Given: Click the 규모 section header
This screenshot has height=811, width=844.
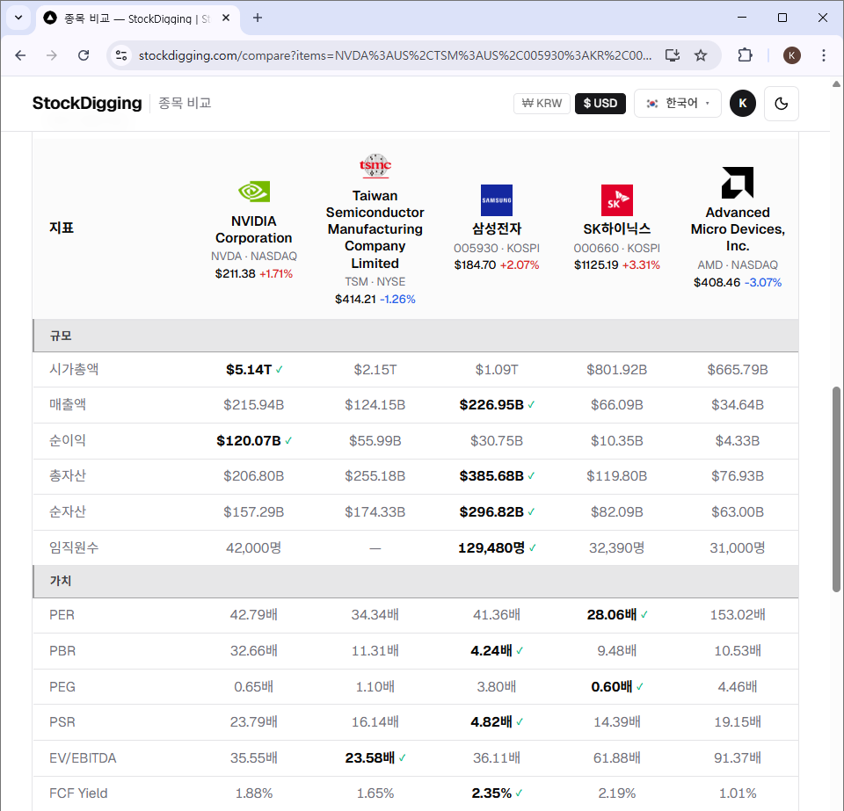Looking at the screenshot, I should point(416,336).
